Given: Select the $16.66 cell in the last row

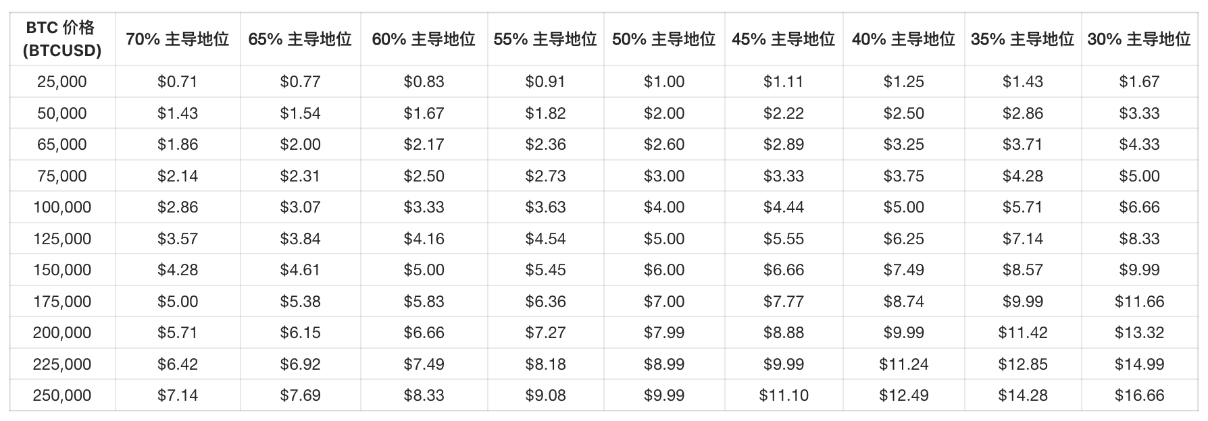Looking at the screenshot, I should point(1139,395).
